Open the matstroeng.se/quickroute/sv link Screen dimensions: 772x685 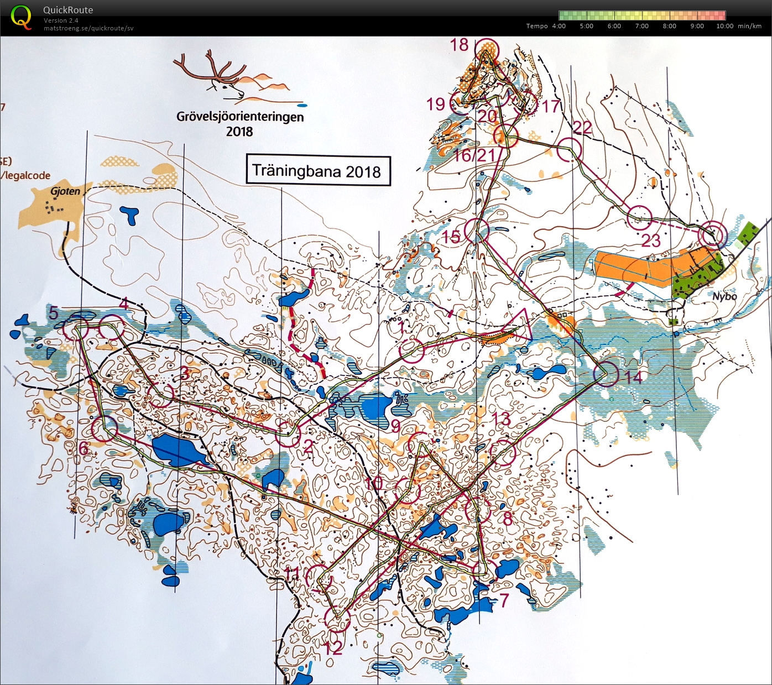pyautogui.click(x=88, y=28)
